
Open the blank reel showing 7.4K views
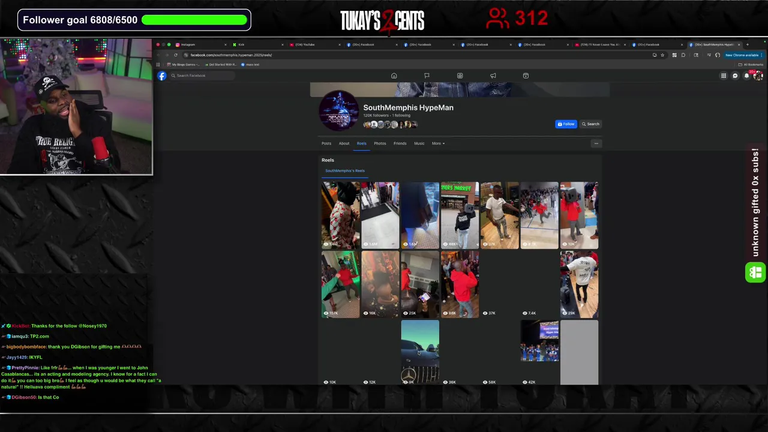tap(539, 284)
